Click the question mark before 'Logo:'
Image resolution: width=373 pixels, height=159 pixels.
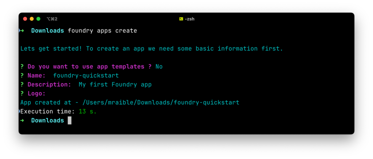pos(22,94)
